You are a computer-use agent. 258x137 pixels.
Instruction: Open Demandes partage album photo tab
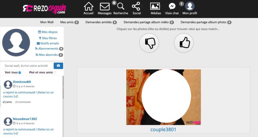(x=206, y=22)
